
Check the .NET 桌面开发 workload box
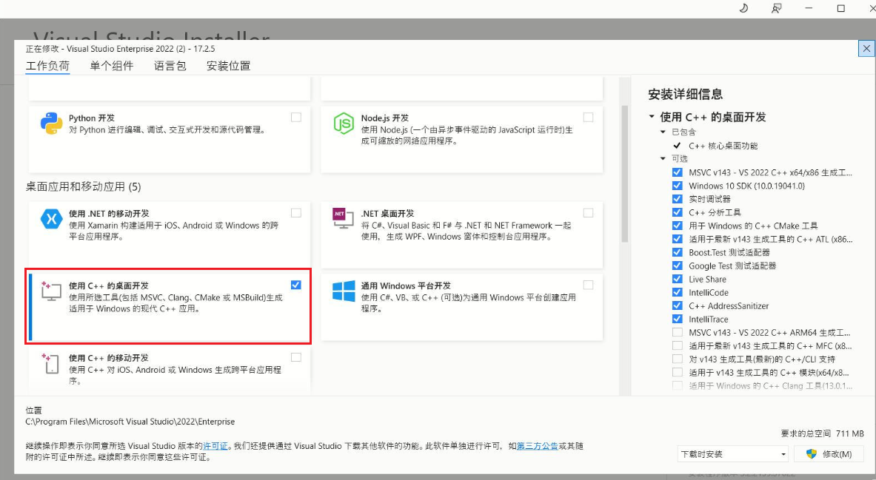[x=588, y=213]
